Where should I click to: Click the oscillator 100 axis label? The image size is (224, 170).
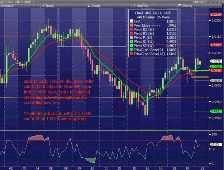click(214, 134)
